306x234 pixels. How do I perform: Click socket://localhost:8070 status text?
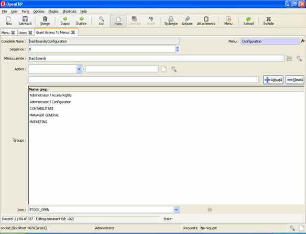pyautogui.click(x=24, y=228)
